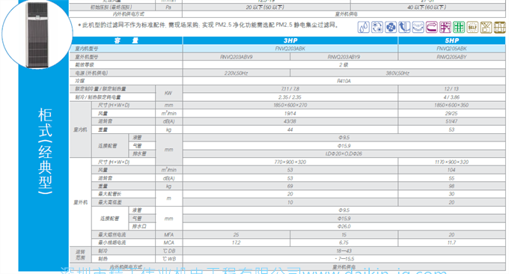Click the PM2.5 filter note text
The image size is (509, 274).
(x=209, y=25)
